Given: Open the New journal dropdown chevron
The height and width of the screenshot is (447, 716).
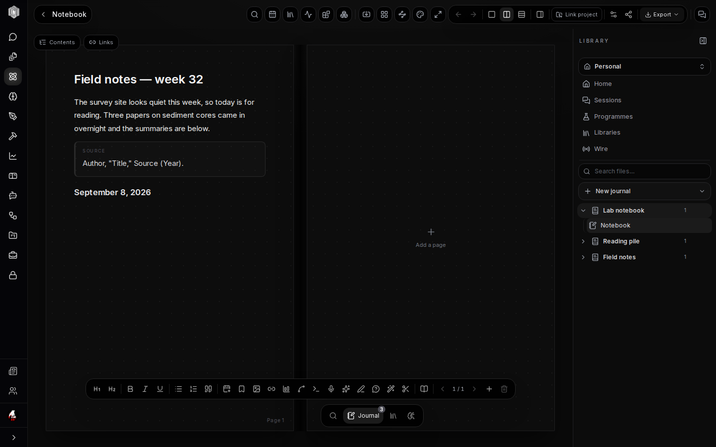Looking at the screenshot, I should tap(702, 191).
